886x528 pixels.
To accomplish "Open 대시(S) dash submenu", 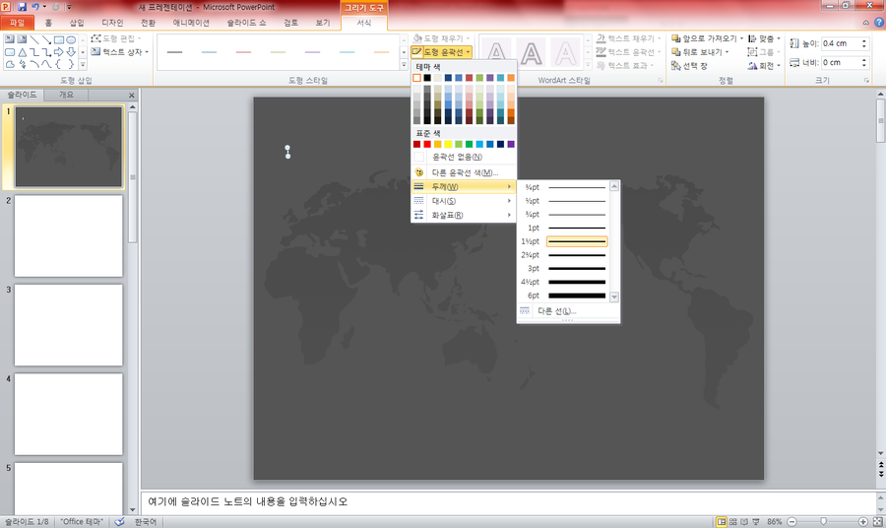I will point(464,201).
